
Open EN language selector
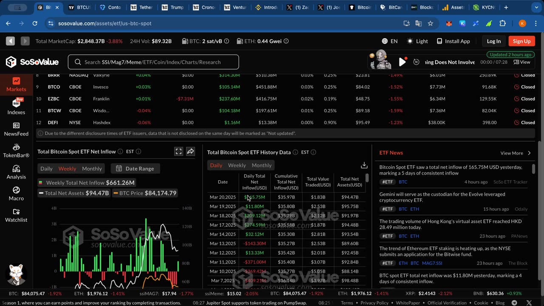(x=390, y=41)
